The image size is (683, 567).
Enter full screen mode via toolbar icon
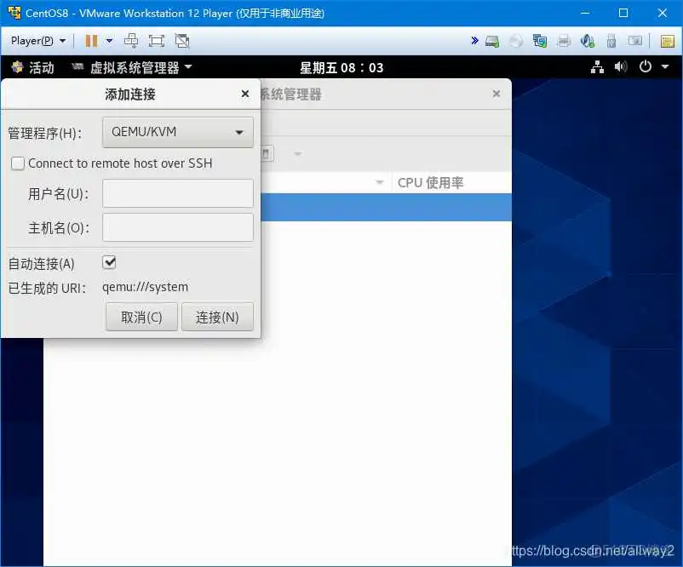[156, 40]
